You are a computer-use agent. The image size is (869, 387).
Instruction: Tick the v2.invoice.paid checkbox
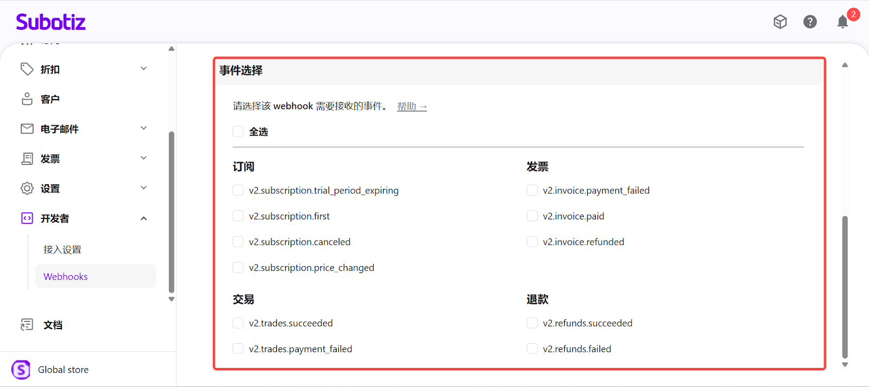[x=532, y=216]
